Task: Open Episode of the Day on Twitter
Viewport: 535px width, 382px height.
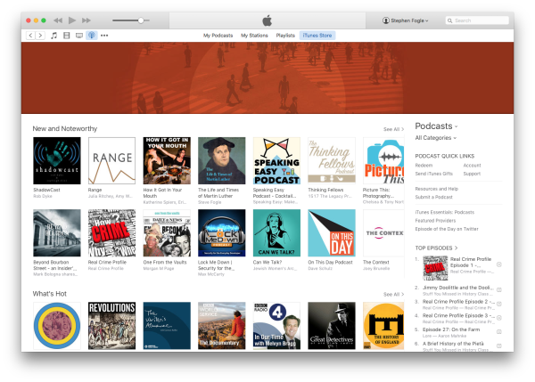Action: (x=447, y=229)
